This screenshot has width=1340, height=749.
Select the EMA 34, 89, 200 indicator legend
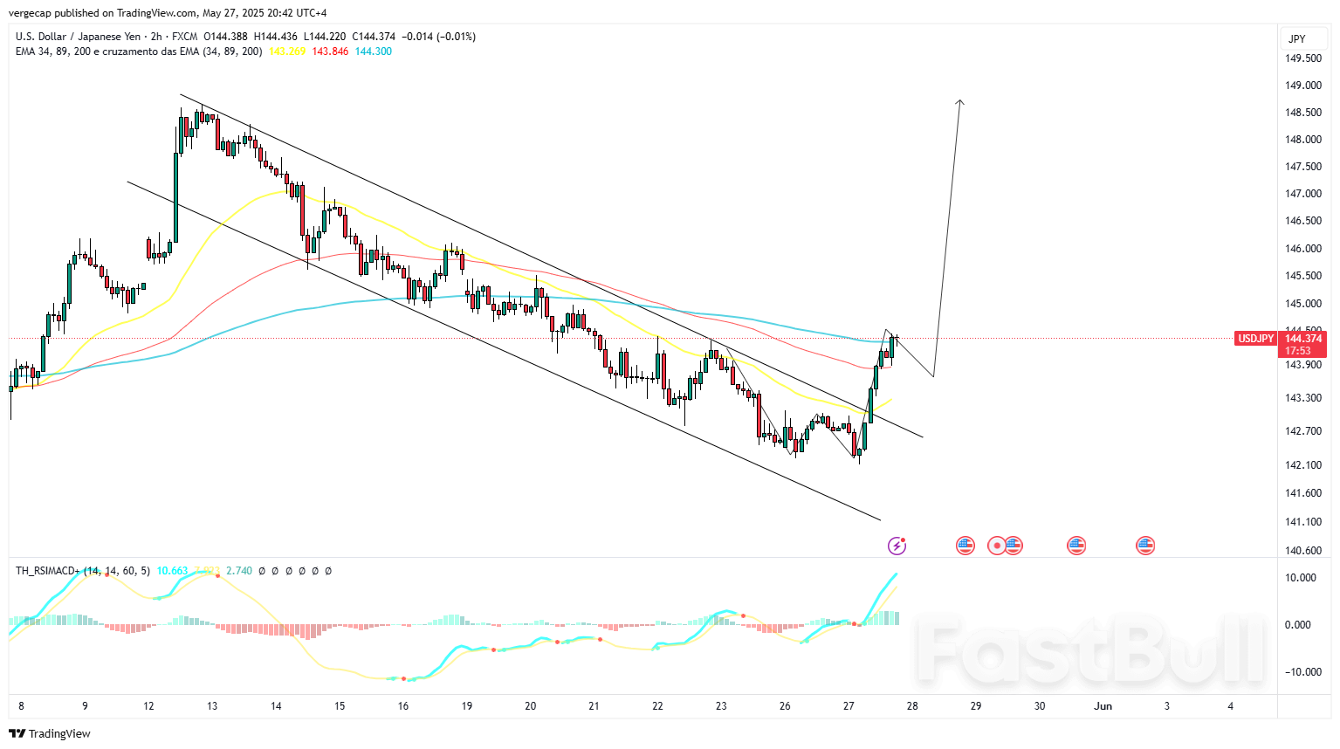(138, 52)
